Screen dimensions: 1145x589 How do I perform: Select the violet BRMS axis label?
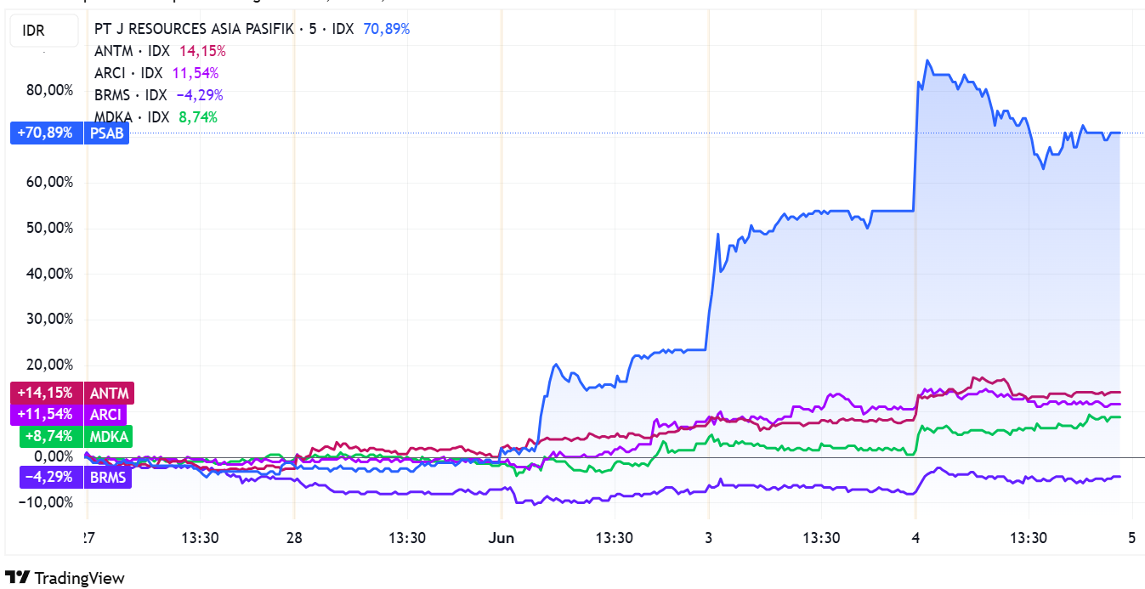(x=108, y=478)
